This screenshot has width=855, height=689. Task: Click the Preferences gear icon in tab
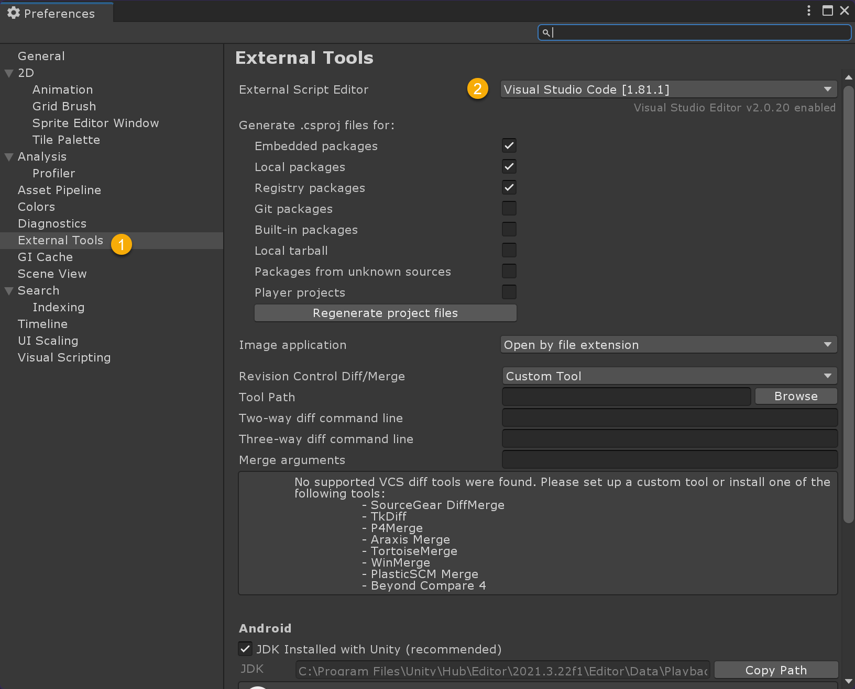click(14, 13)
